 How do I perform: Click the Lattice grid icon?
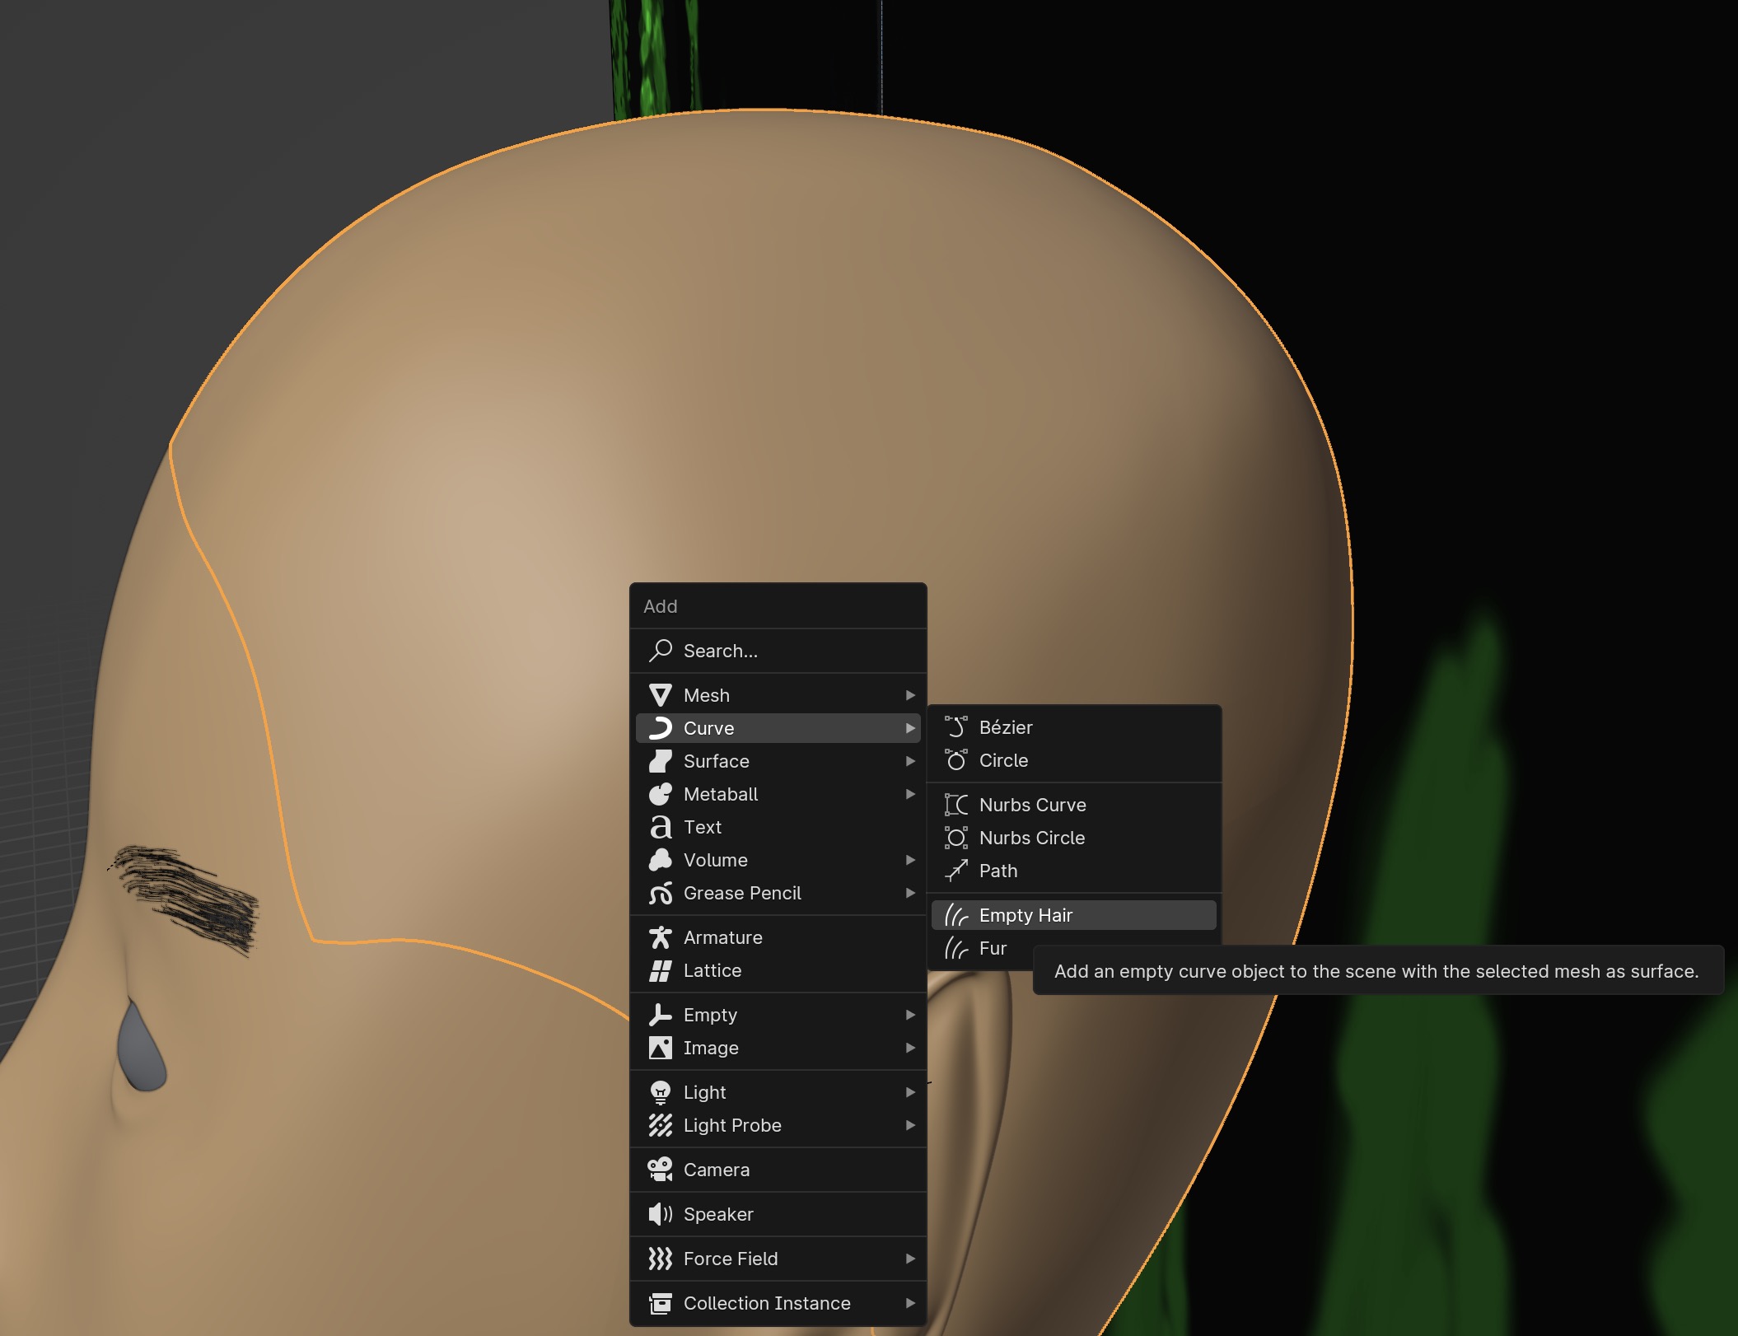pyautogui.click(x=660, y=970)
